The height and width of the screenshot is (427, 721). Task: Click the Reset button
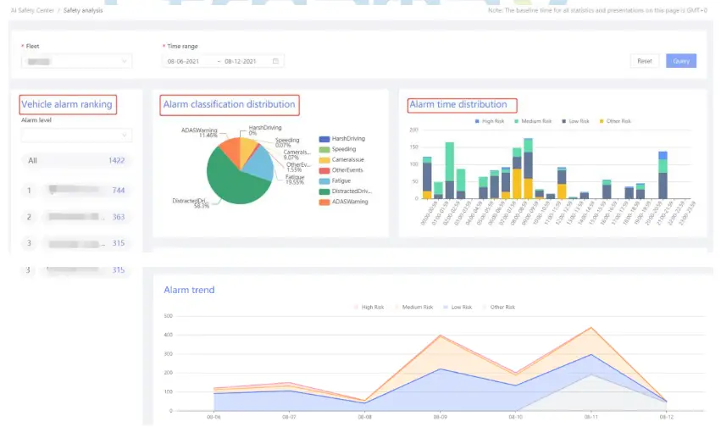coord(644,61)
